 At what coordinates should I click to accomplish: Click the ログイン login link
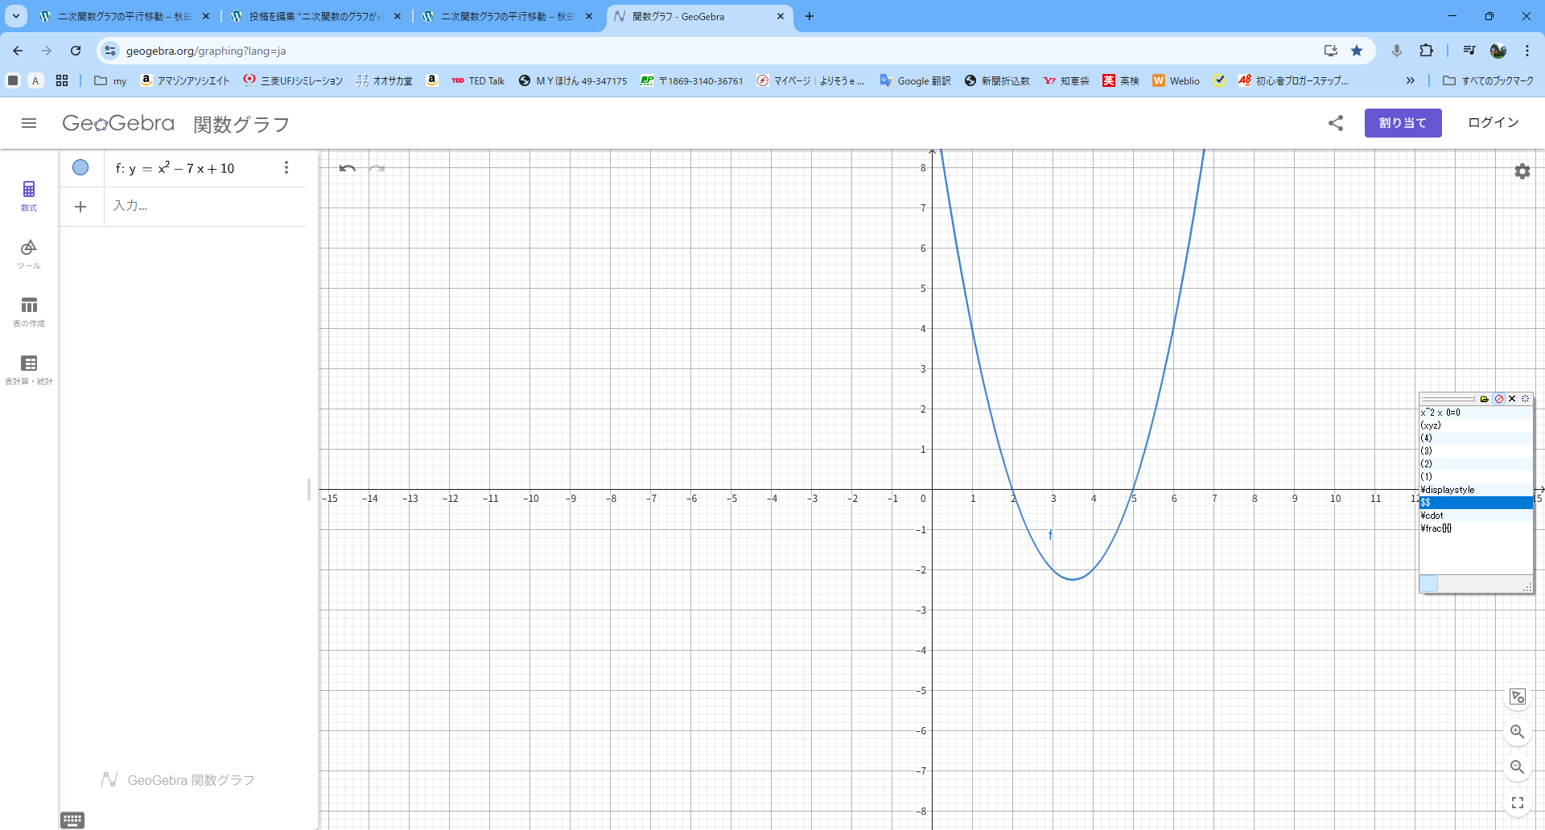tap(1493, 122)
